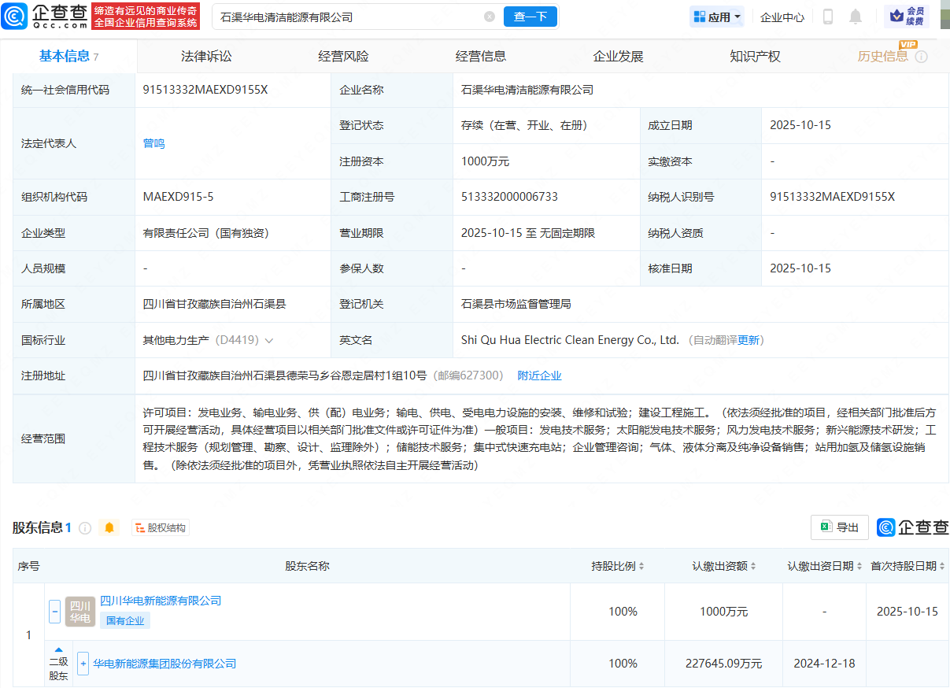Image resolution: width=950 pixels, height=688 pixels.
Task: Expand the 其他电力生产 industry dropdown
Action: 269,341
